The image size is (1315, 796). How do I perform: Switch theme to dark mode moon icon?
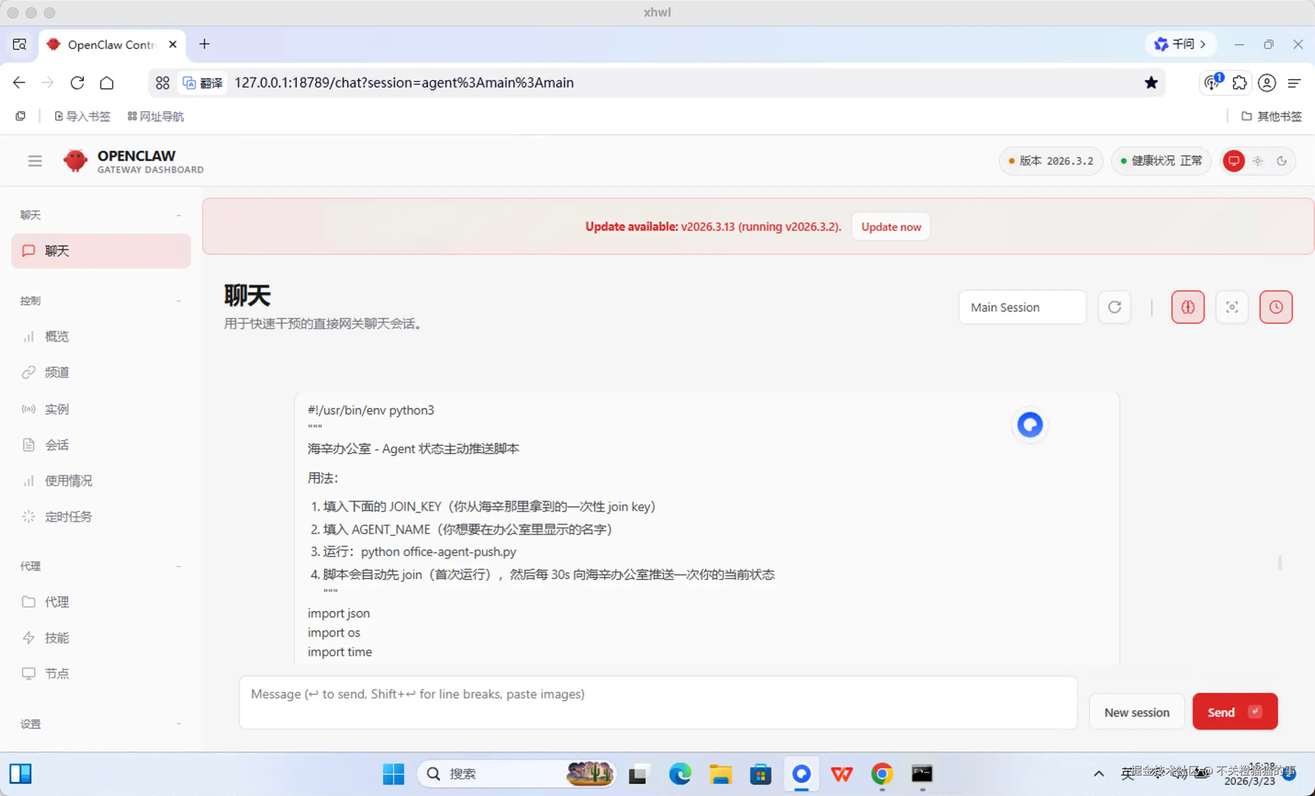1283,160
